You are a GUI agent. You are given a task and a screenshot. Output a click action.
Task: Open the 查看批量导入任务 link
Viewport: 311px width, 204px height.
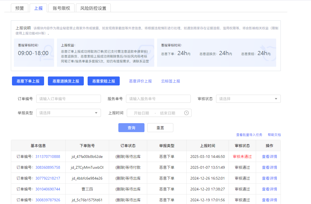(249, 135)
